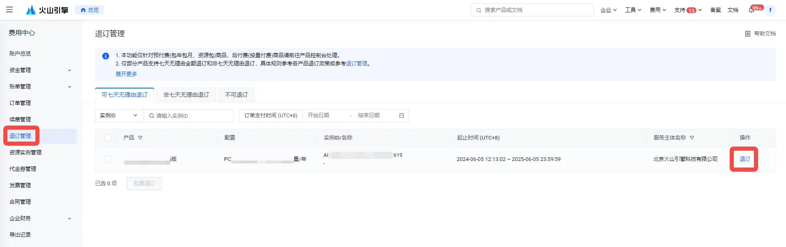Image resolution: width=786 pixels, height=247 pixels.
Task: Open 发票管理 in the sidebar
Action: 20,185
